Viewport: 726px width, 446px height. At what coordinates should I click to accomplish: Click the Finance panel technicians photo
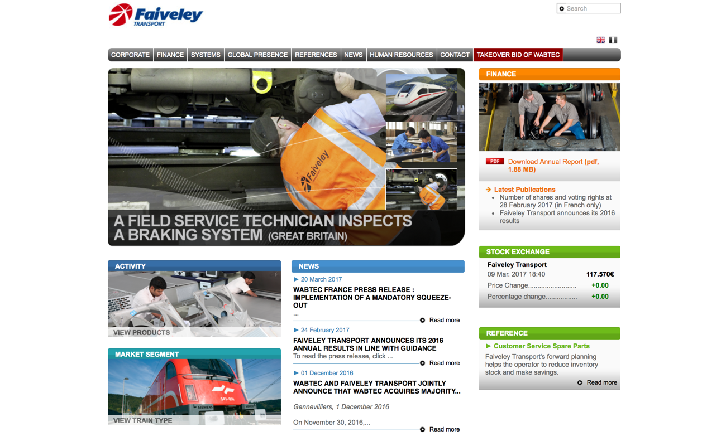550,117
